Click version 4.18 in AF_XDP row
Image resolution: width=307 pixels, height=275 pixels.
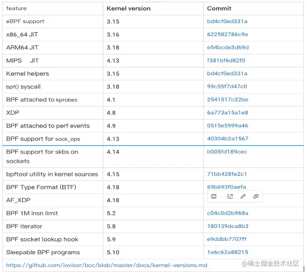[113, 200]
